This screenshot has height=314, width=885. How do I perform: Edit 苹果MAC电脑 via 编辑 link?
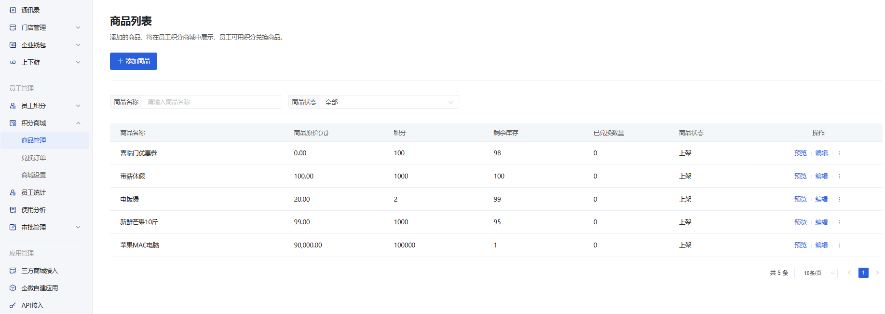point(821,245)
